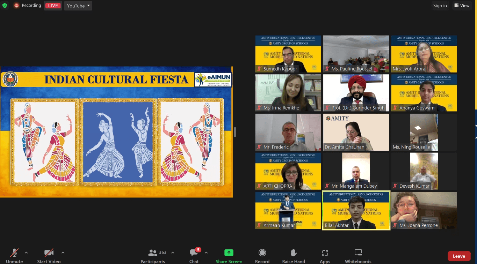Expand audio options caret beside Unmute
The width and height of the screenshot is (477, 264).
click(x=26, y=253)
